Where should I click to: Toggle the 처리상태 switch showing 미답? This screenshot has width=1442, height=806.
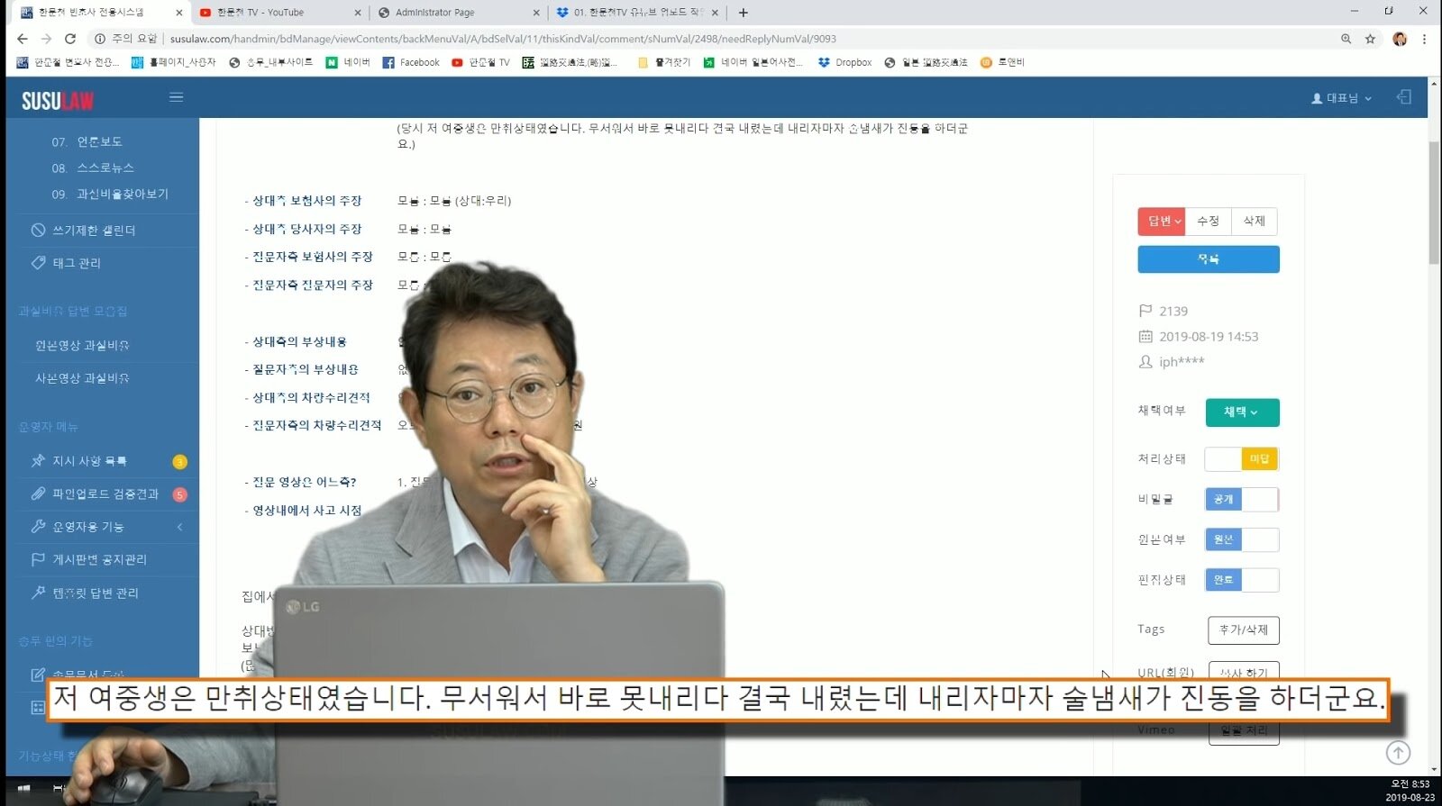tap(1241, 459)
